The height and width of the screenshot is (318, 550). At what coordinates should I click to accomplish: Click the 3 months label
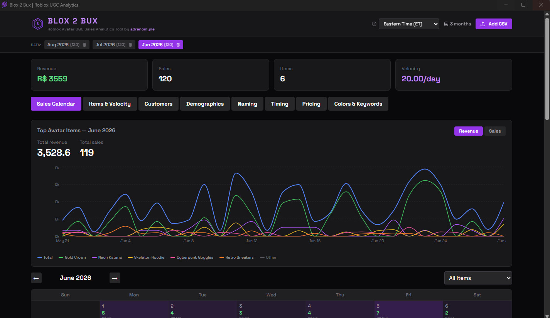pos(461,24)
